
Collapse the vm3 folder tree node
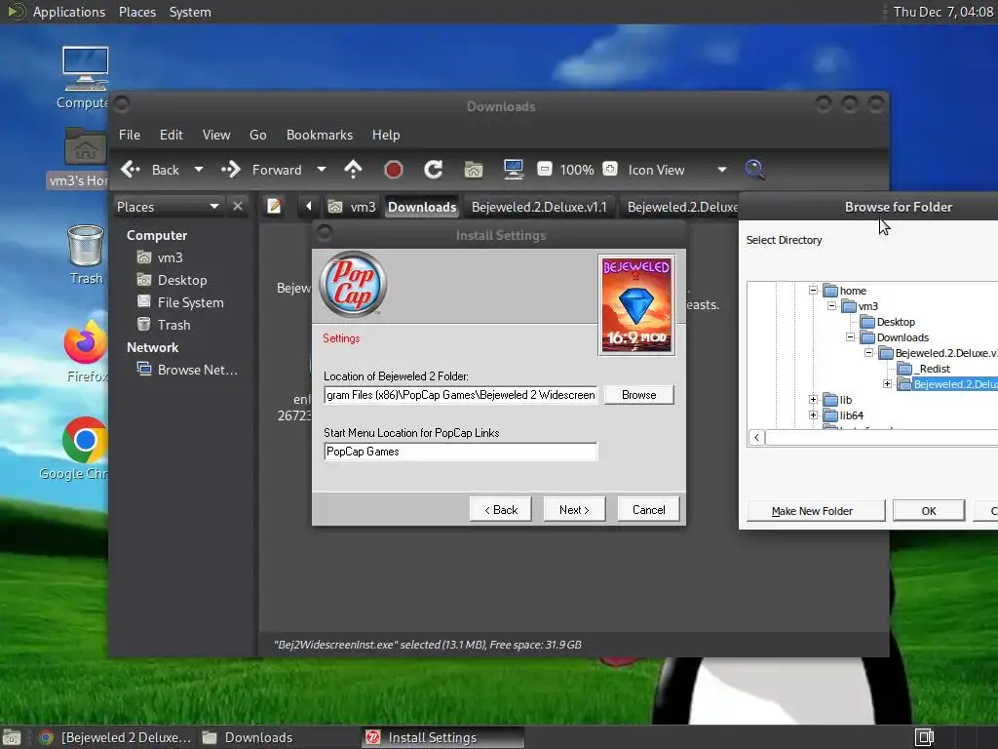point(831,306)
